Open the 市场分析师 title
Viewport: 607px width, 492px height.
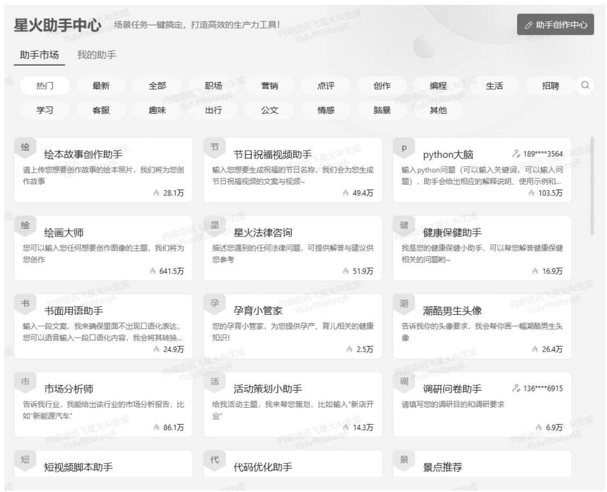pyautogui.click(x=69, y=389)
